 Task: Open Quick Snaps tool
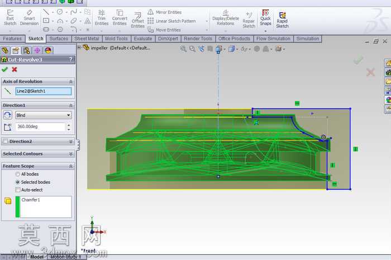pyautogui.click(x=265, y=17)
